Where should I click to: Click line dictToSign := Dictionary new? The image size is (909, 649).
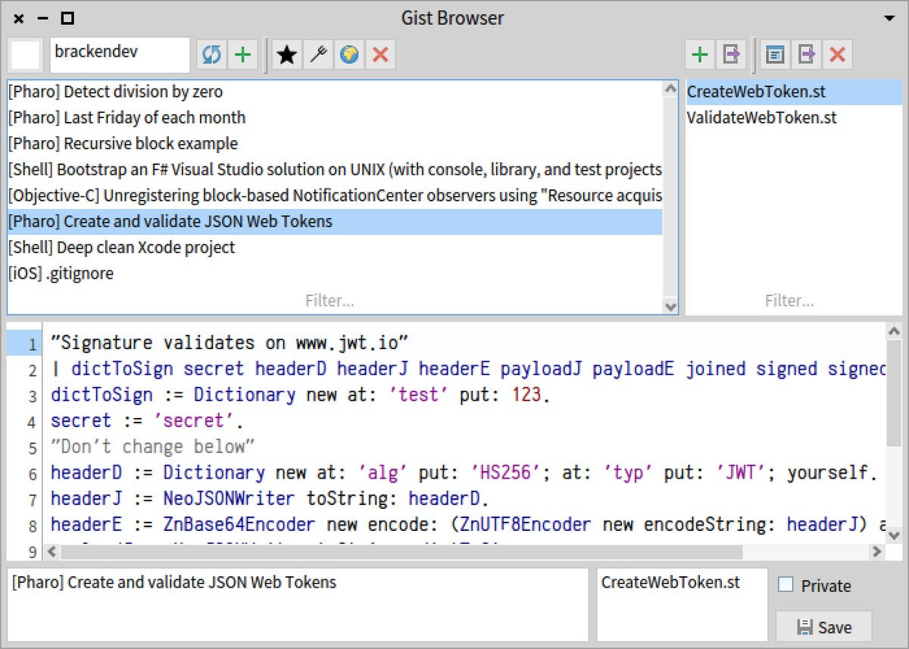click(x=299, y=395)
